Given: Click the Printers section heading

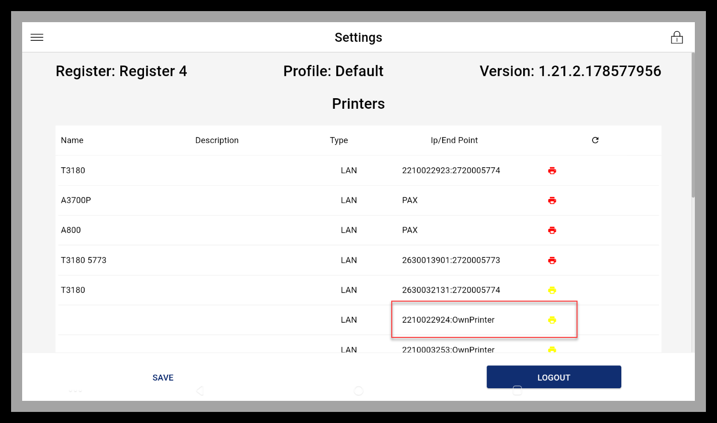Looking at the screenshot, I should click(x=358, y=104).
